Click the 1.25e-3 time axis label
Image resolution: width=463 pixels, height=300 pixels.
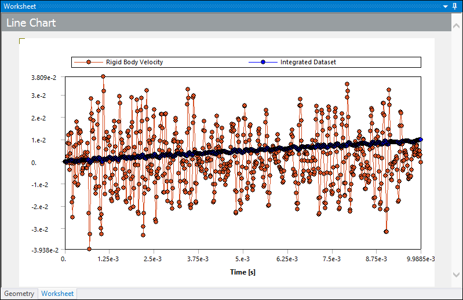point(108,259)
